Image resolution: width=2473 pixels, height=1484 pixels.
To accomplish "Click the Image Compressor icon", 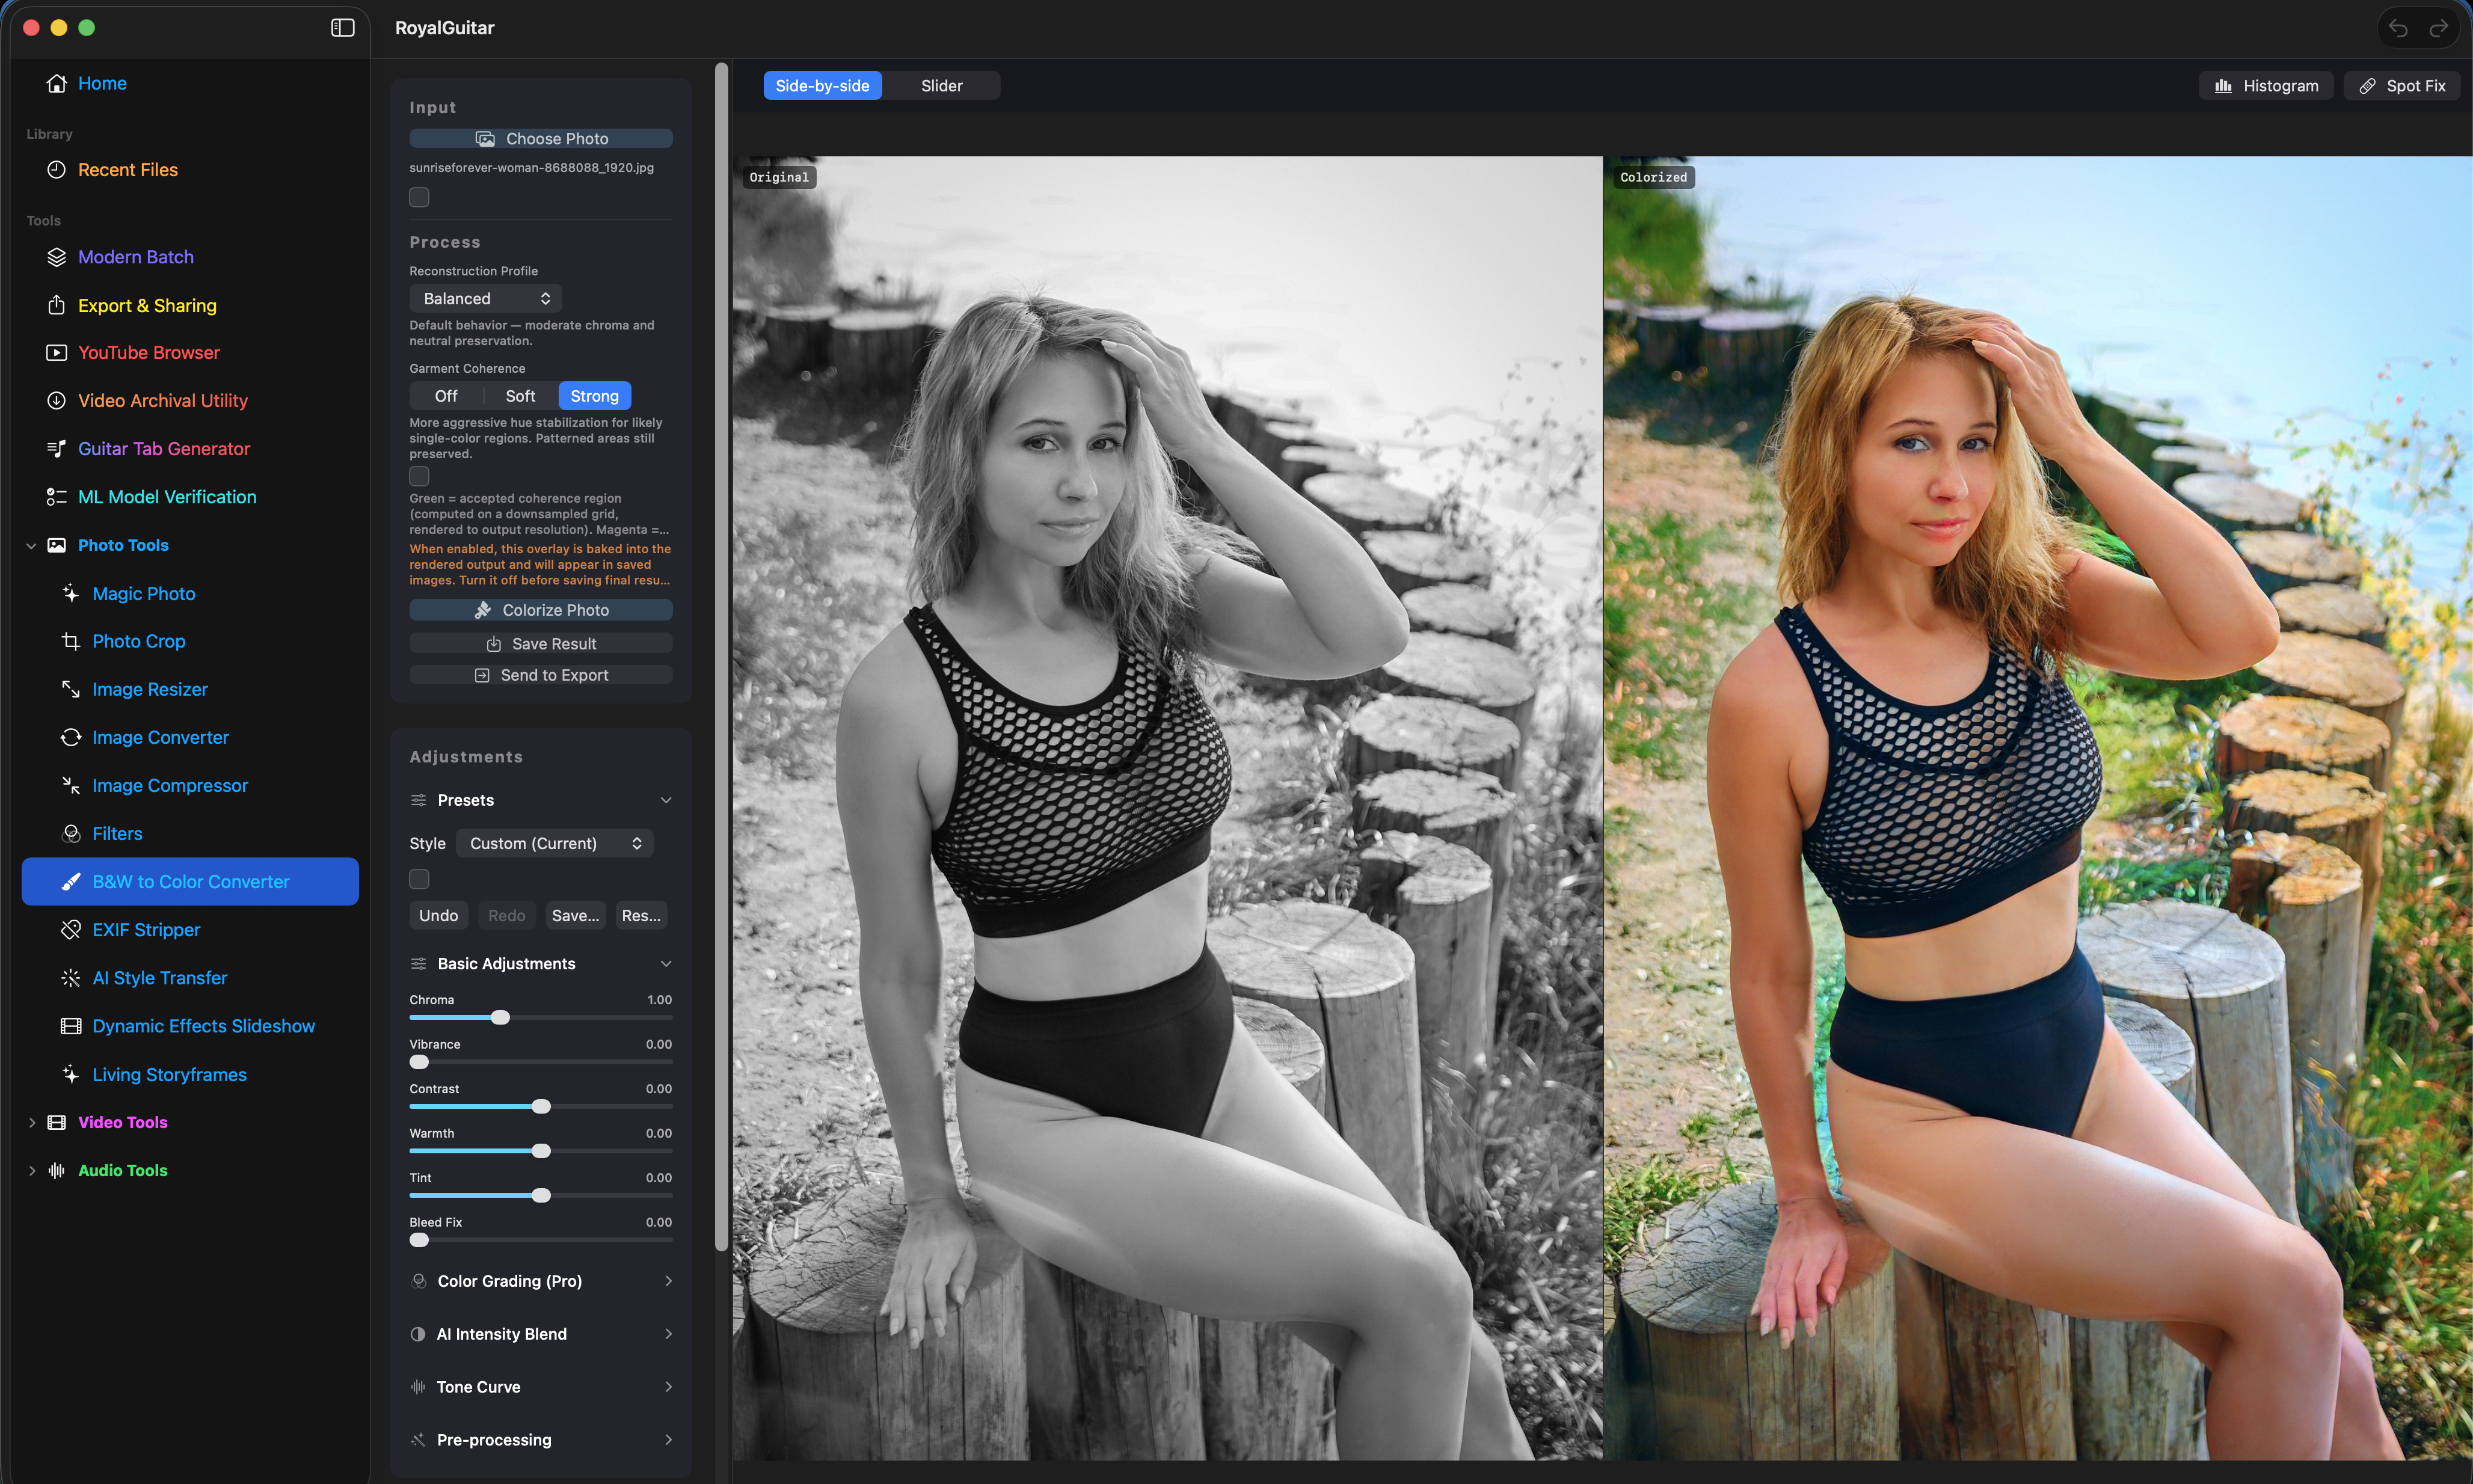I will point(71,786).
